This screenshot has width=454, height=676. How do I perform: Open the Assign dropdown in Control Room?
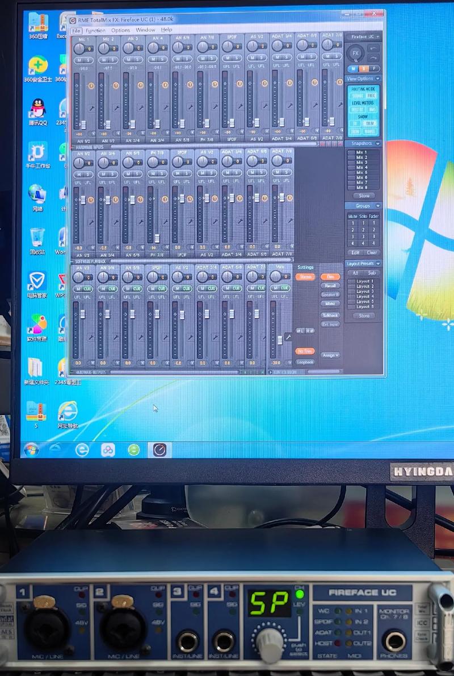tap(330, 355)
